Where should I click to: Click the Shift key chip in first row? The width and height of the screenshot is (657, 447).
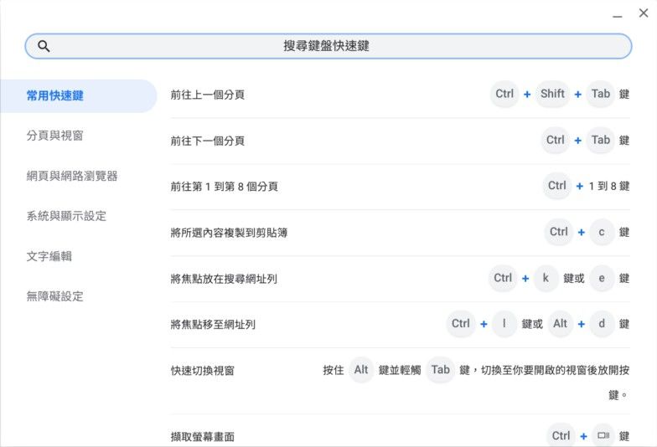tap(552, 94)
